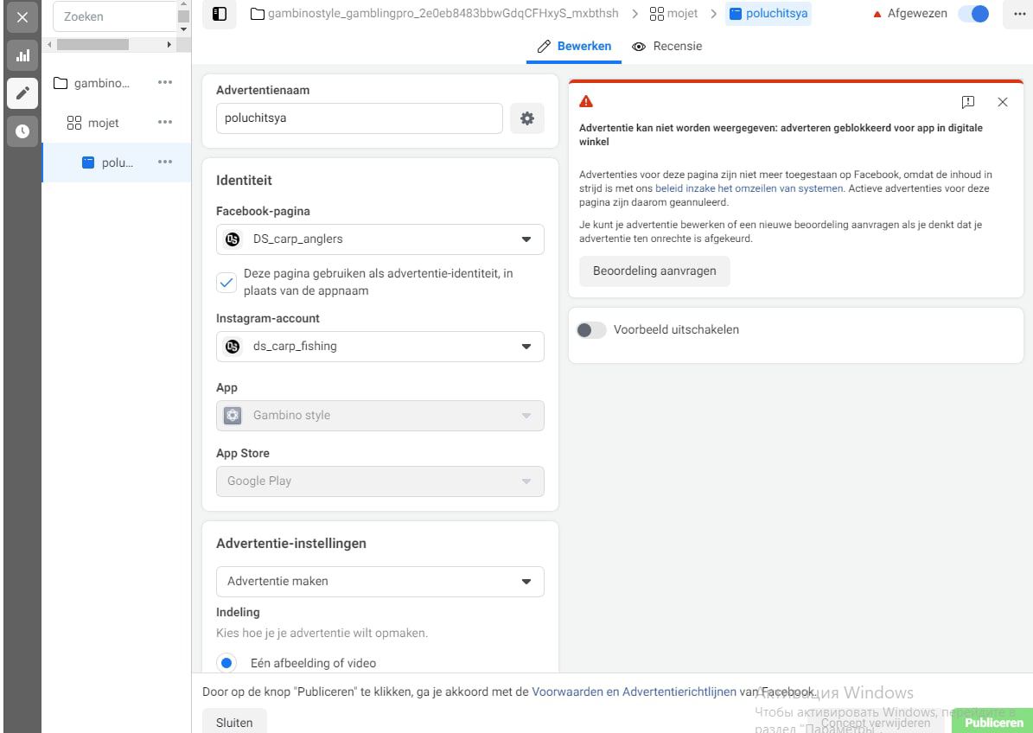Screen dimensions: 1033x733
Task: Click the search box dropdown arrow
Action: [x=184, y=29]
